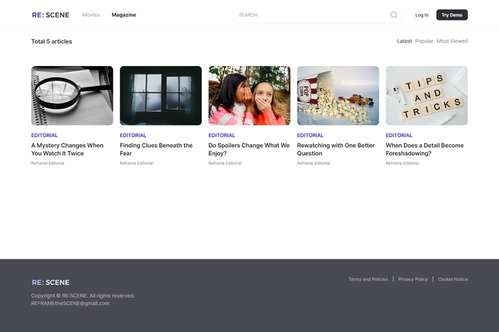
Task: Click the REFRAMEtheSCENE@gmail.com email address
Action: point(71,304)
